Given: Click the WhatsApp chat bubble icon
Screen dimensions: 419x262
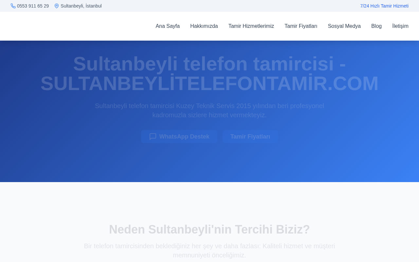Looking at the screenshot, I should pos(153,137).
